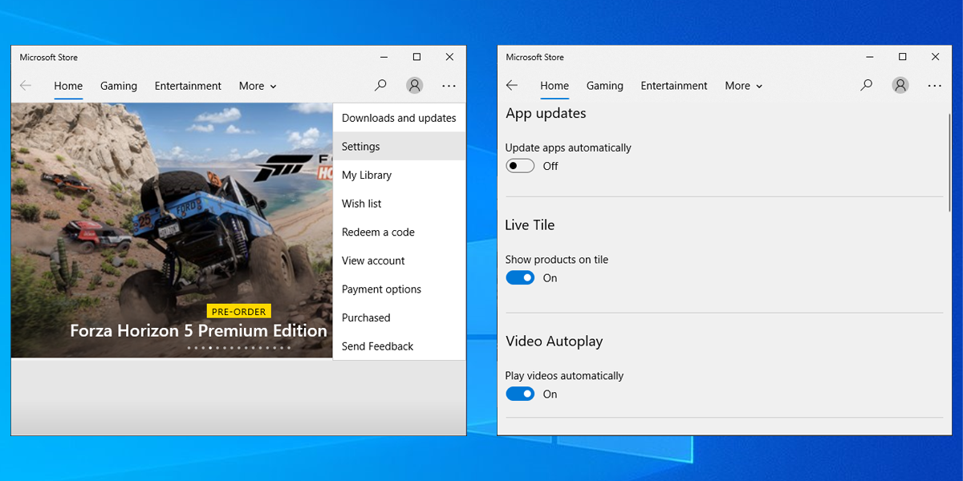Viewport: 963px width, 481px height.
Task: Open Downloads and updates menu entry
Action: [x=399, y=118]
